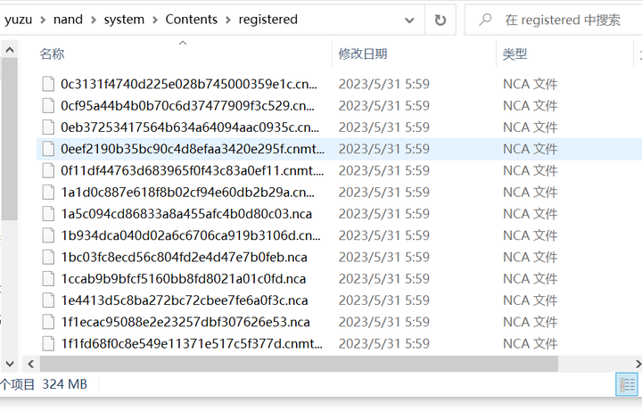Select file 1e4413d5c8ba272bc72cbee7fe6a0f3c.nca

pos(185,300)
